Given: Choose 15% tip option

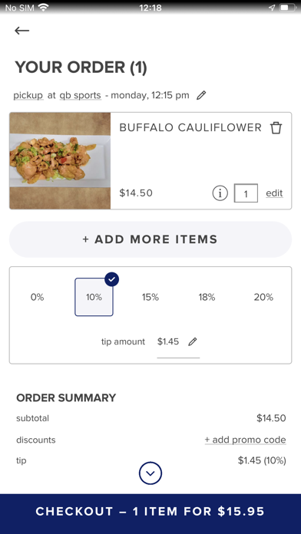Looking at the screenshot, I should point(150,298).
